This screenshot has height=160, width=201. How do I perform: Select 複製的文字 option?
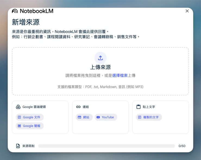coord(149,117)
